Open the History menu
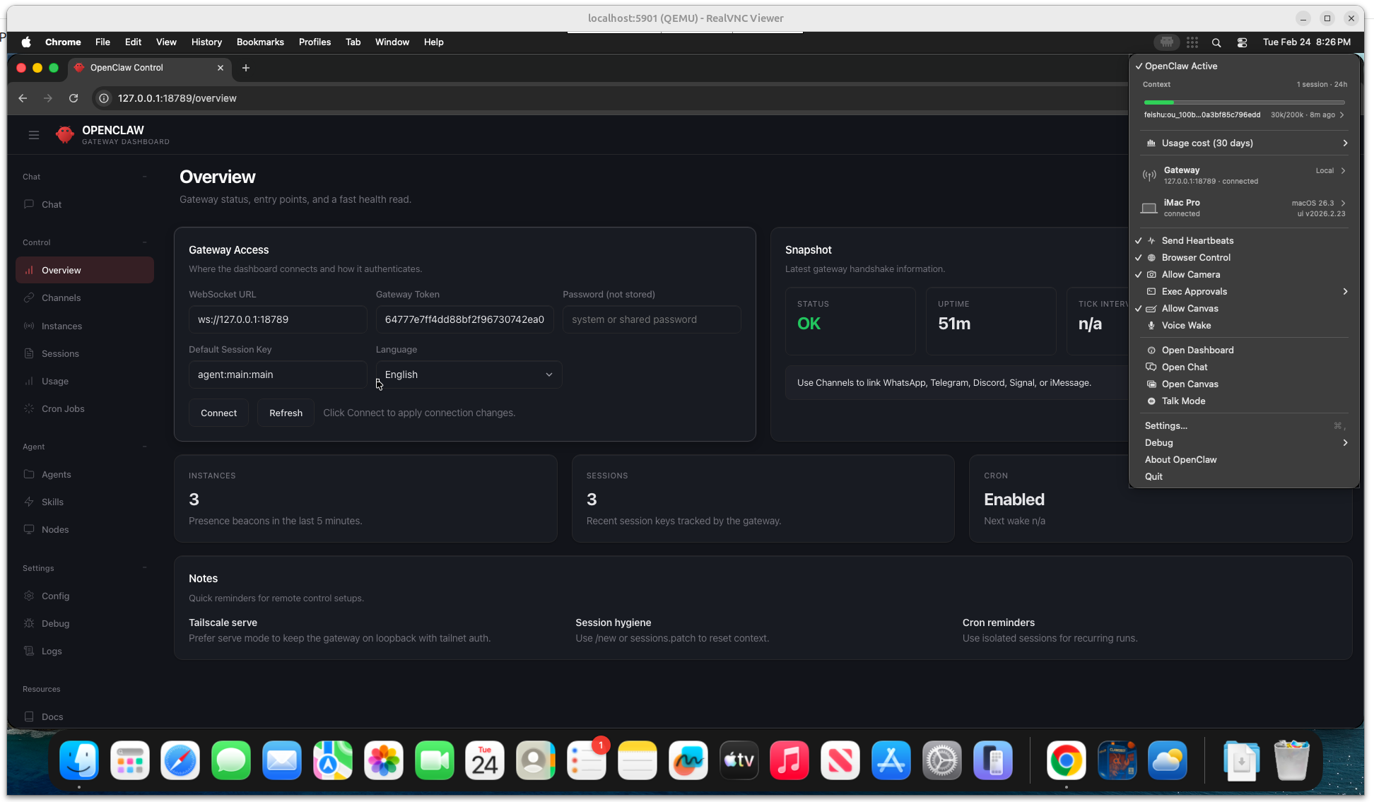The width and height of the screenshot is (1374, 802). pyautogui.click(x=206, y=42)
